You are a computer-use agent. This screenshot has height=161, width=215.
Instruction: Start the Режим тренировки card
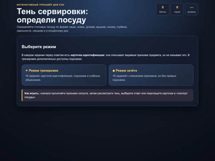64,75
